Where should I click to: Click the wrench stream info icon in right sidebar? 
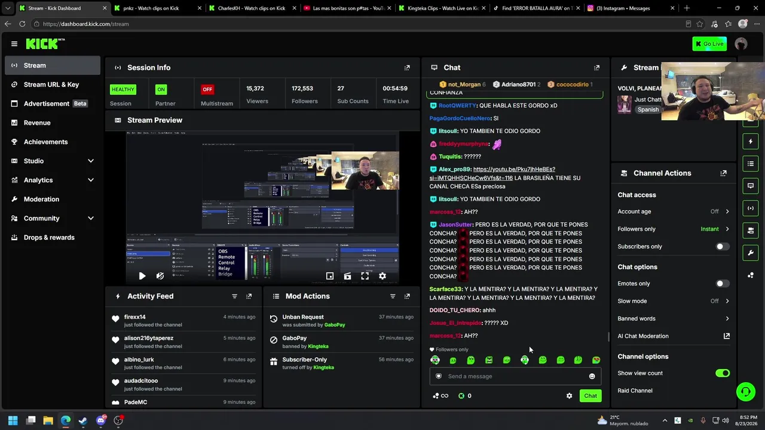pyautogui.click(x=751, y=253)
